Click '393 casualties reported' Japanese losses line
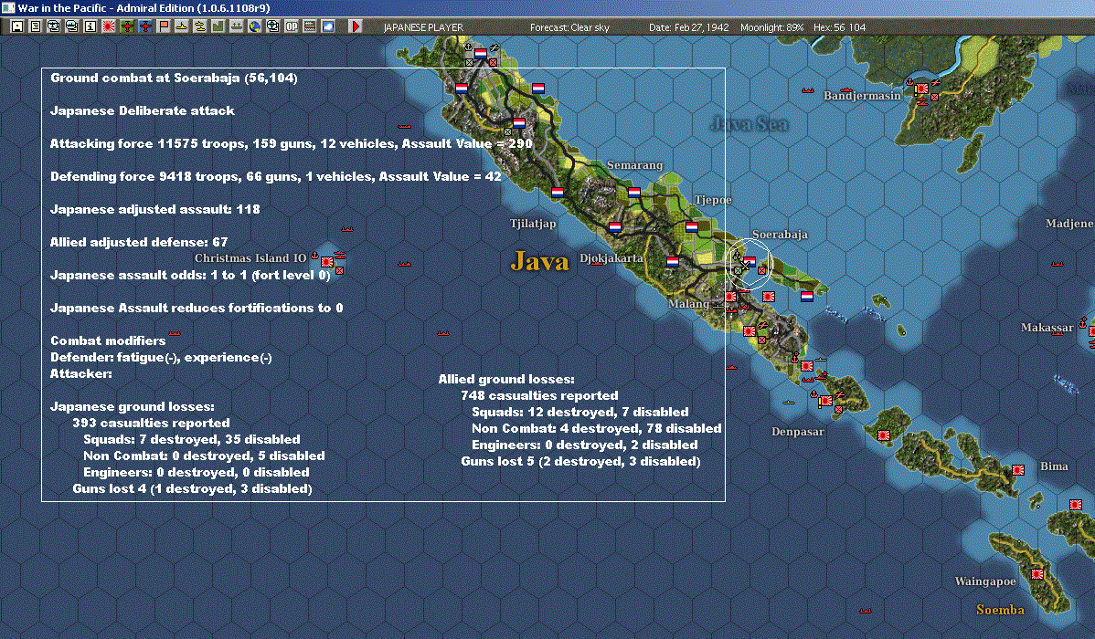Image resolution: width=1095 pixels, height=639 pixels. pyautogui.click(x=151, y=423)
